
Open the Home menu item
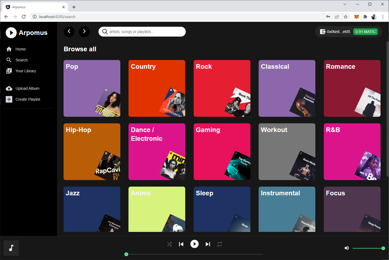(x=20, y=49)
